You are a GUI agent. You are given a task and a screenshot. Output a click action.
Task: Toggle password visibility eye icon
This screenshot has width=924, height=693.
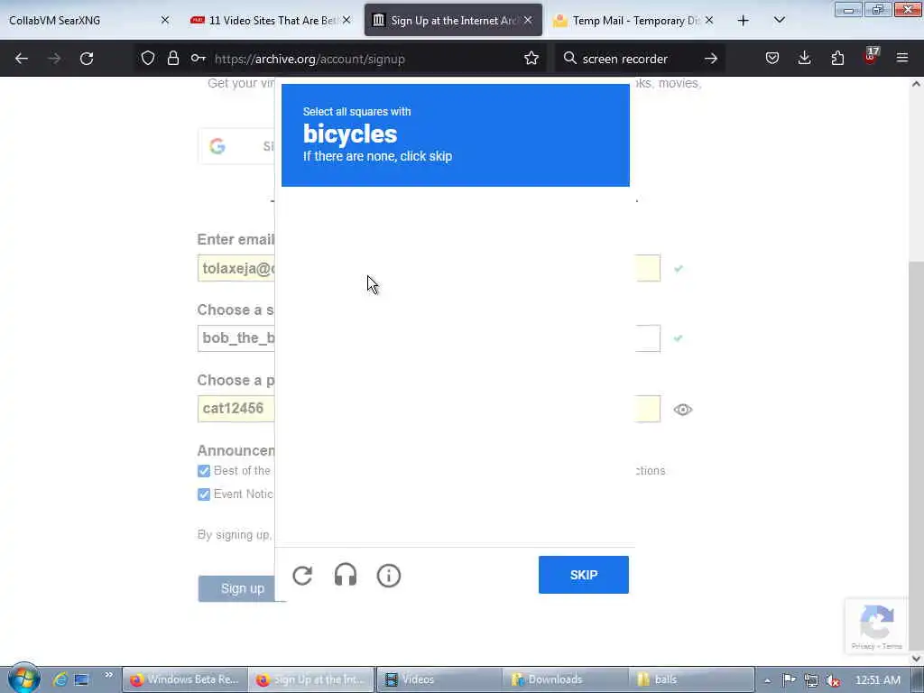(682, 410)
